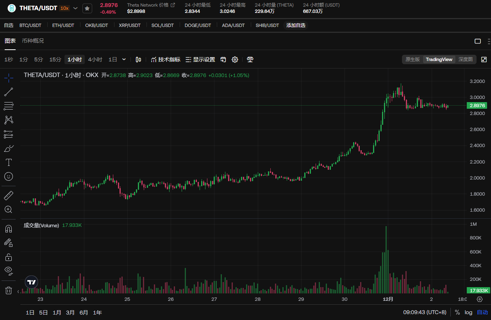Screen dimensions: 491x320
Task: Click the chart layout icon beside 显示设置
Action: (223, 59)
